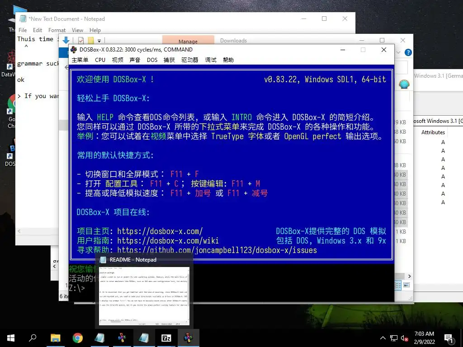This screenshot has width=463, height=347.
Task: Click the left scroll arrow in Notepad horizontal scrollbar
Action: tap(19, 231)
